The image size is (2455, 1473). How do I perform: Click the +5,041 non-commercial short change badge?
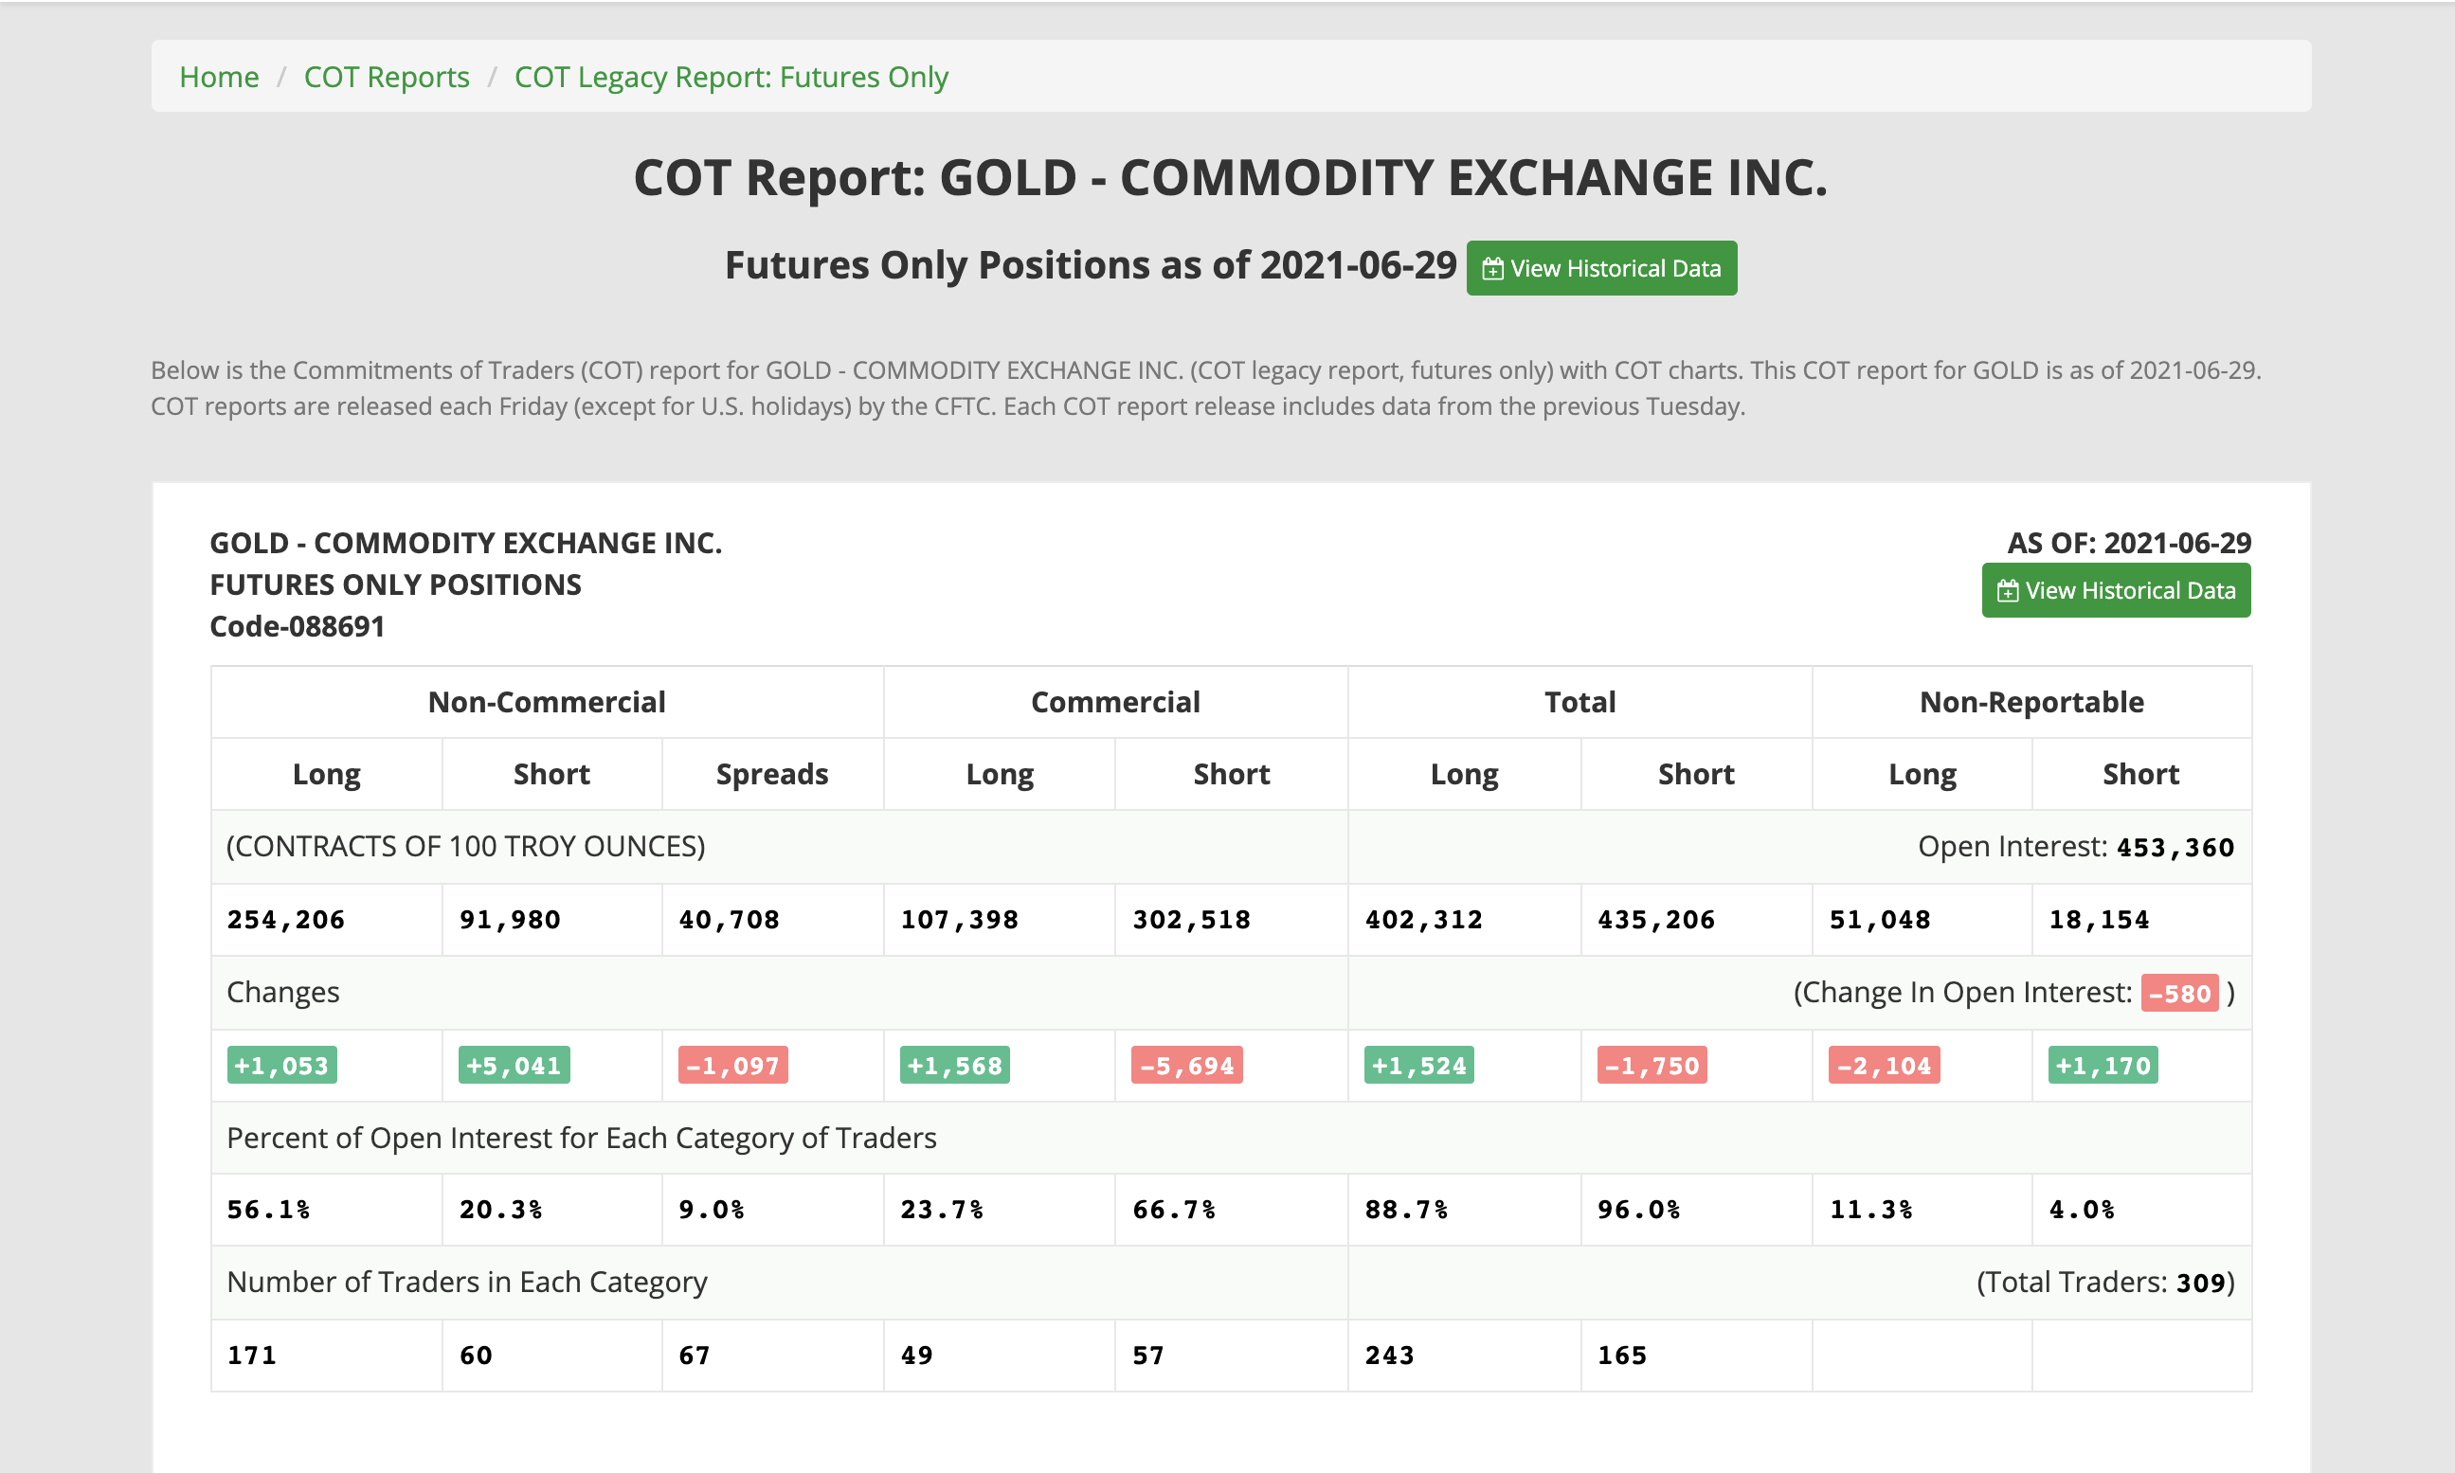514,1065
